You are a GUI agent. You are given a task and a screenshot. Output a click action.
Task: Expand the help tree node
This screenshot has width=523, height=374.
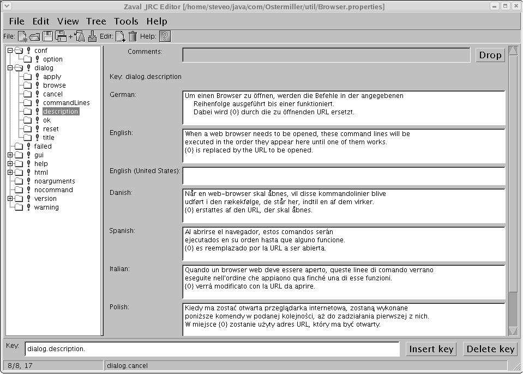pyautogui.click(x=10, y=163)
